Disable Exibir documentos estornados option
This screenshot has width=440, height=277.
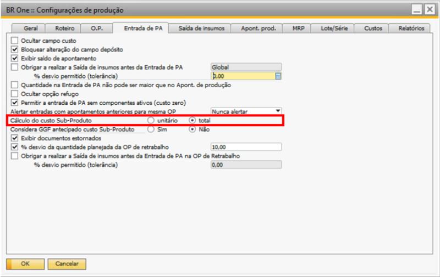point(15,138)
